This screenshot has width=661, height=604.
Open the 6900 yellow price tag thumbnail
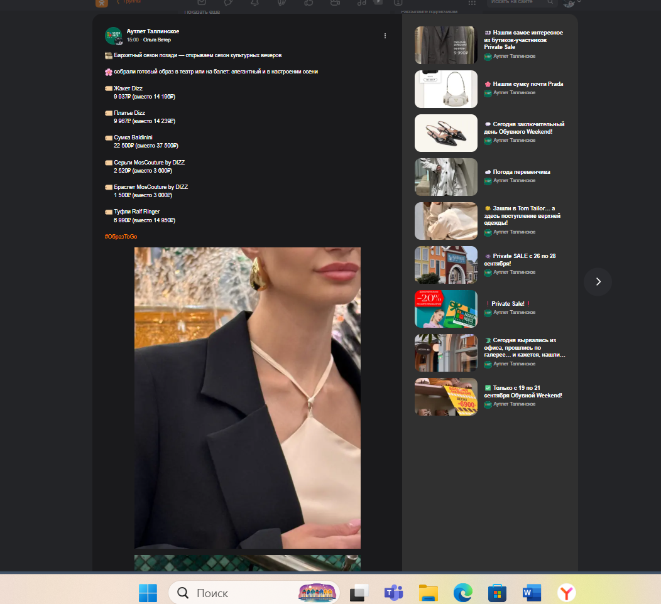446,397
